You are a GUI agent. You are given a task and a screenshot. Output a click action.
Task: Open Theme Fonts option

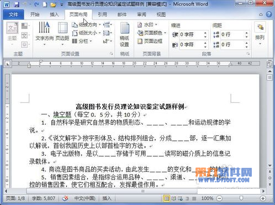(x=25, y=35)
